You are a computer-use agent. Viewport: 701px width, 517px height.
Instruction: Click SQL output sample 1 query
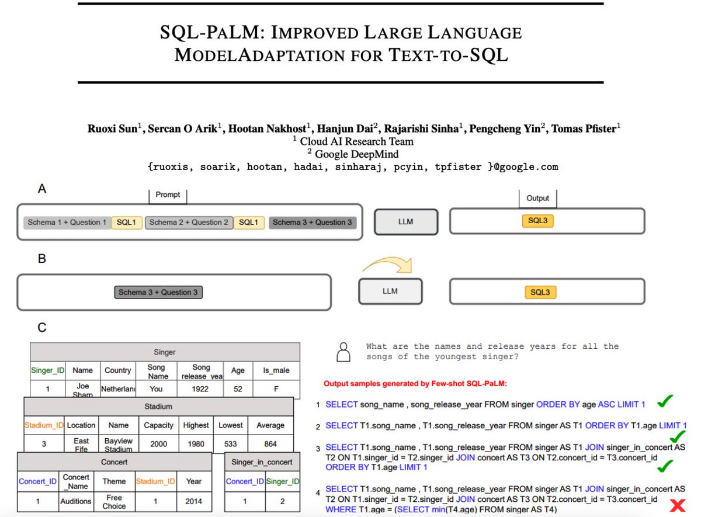[485, 404]
